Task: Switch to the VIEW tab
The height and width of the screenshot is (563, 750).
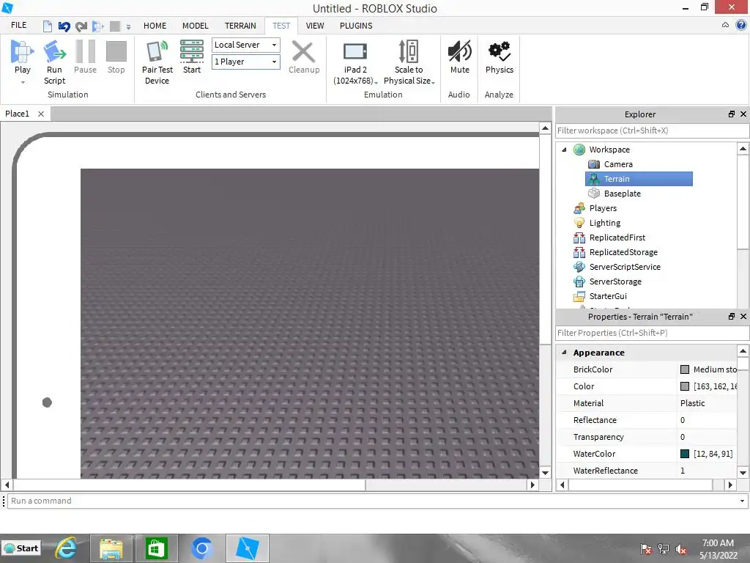Action: 315,26
